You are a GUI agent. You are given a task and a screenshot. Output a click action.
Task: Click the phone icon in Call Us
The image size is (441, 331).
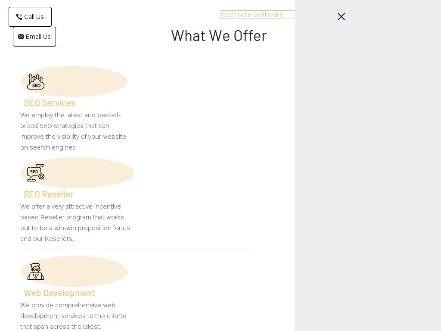click(x=19, y=17)
